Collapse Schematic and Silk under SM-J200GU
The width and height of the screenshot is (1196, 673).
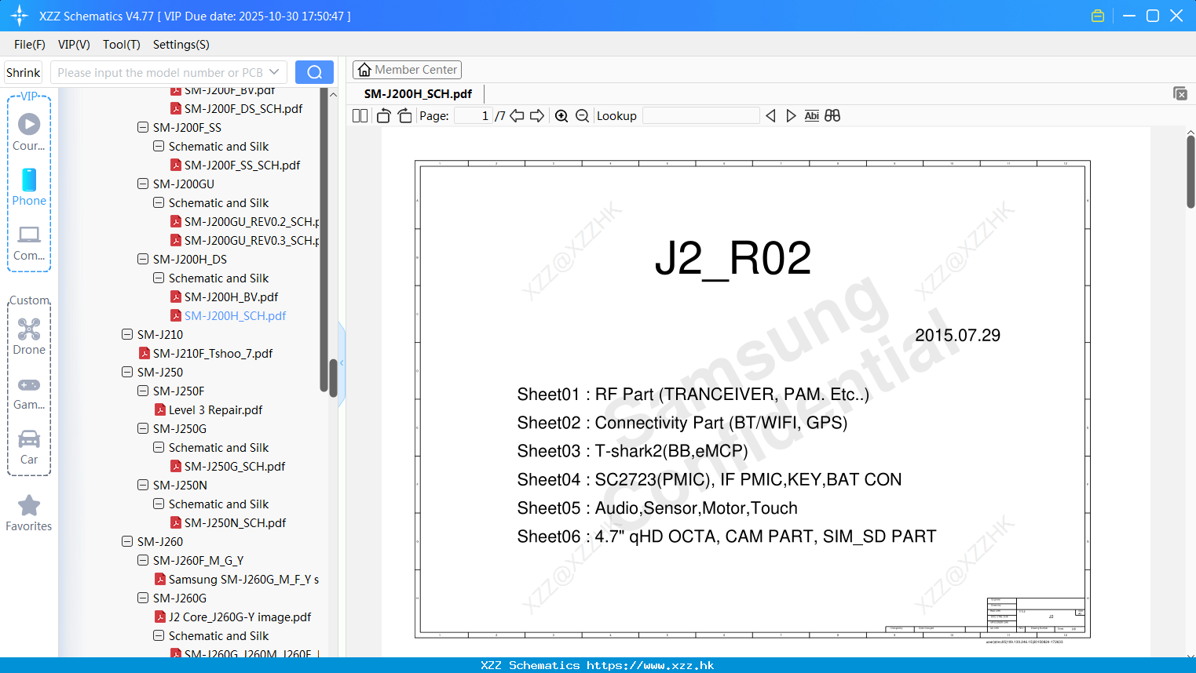(x=159, y=202)
